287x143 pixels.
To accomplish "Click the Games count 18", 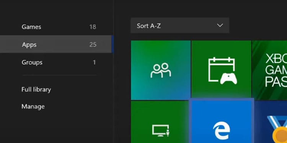I will [93, 27].
